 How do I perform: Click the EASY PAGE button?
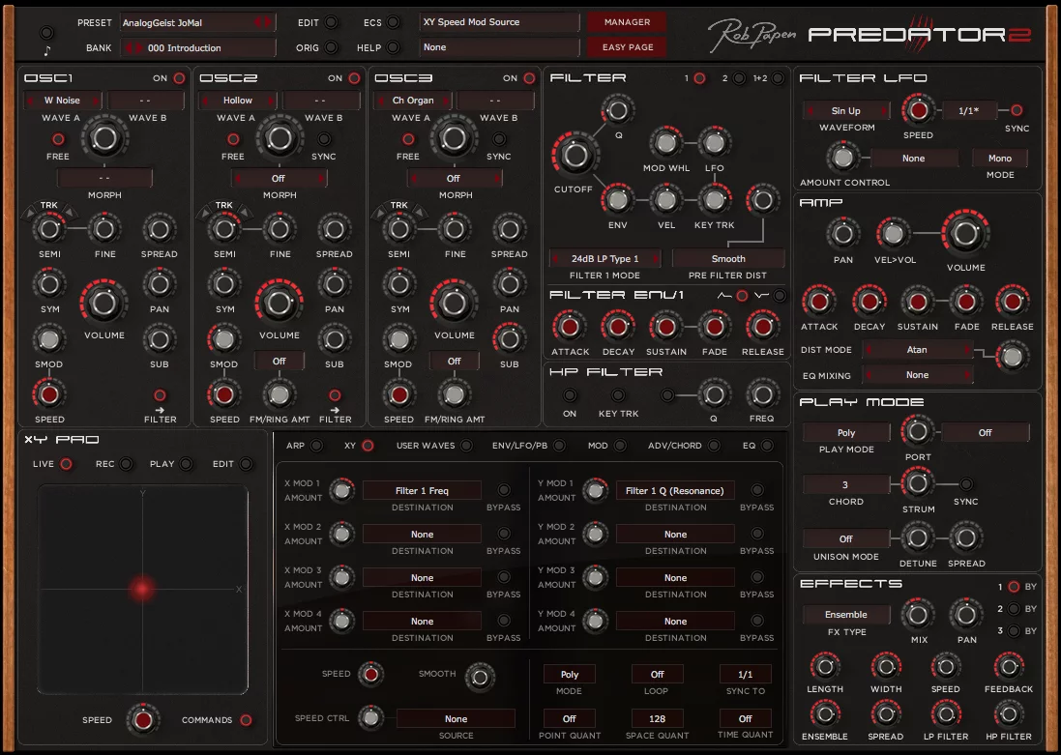tap(627, 47)
